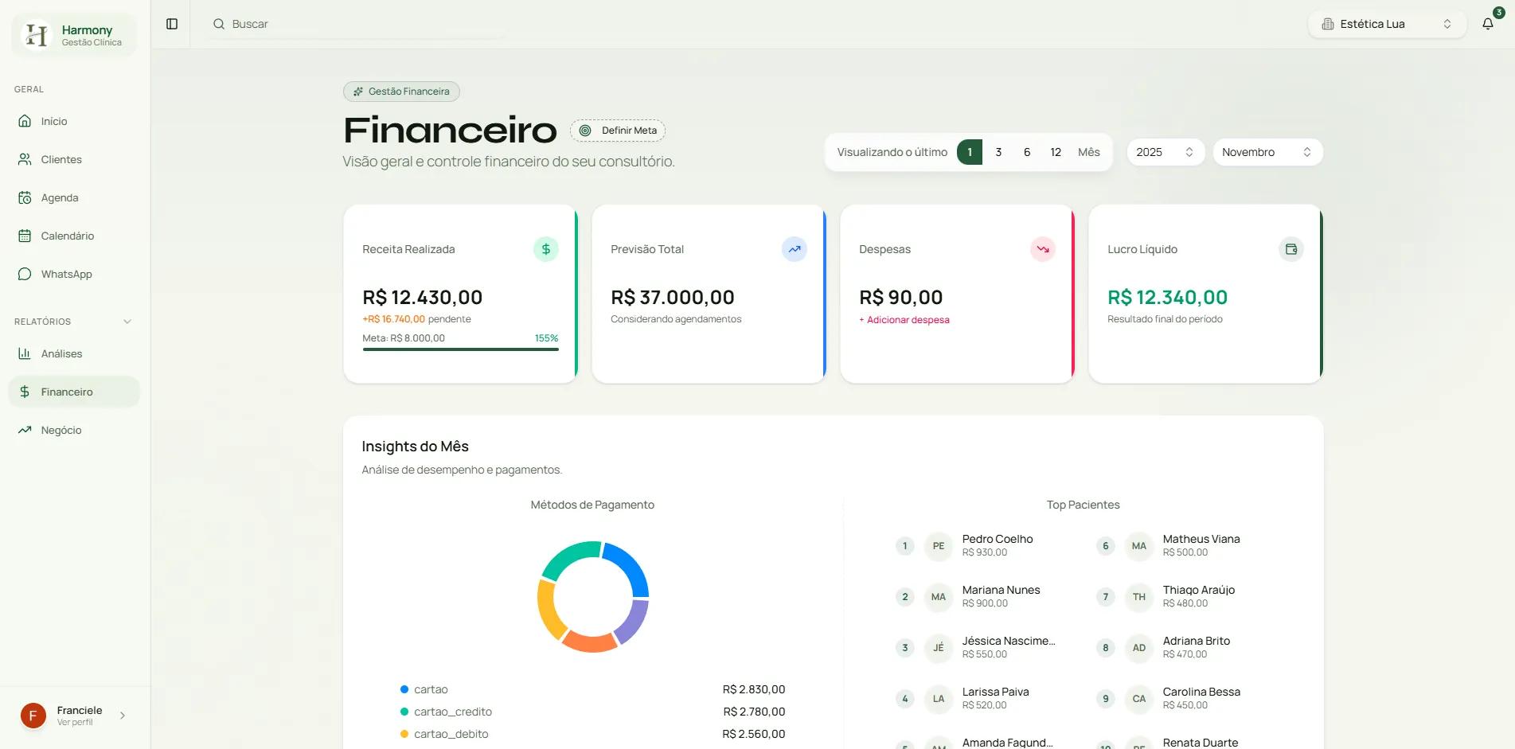
Task: Select the Clientes sidebar icon
Action: pos(26,158)
